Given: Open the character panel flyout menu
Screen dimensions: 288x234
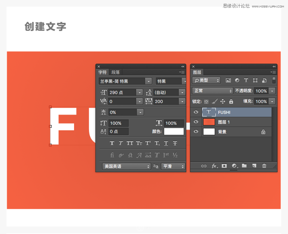Looking at the screenshot, I should pyautogui.click(x=182, y=72).
